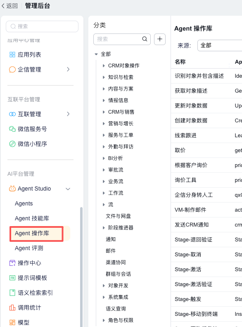Expand the 内容与方案 category
Viewport: 242px width, 327px height.
tap(104, 89)
